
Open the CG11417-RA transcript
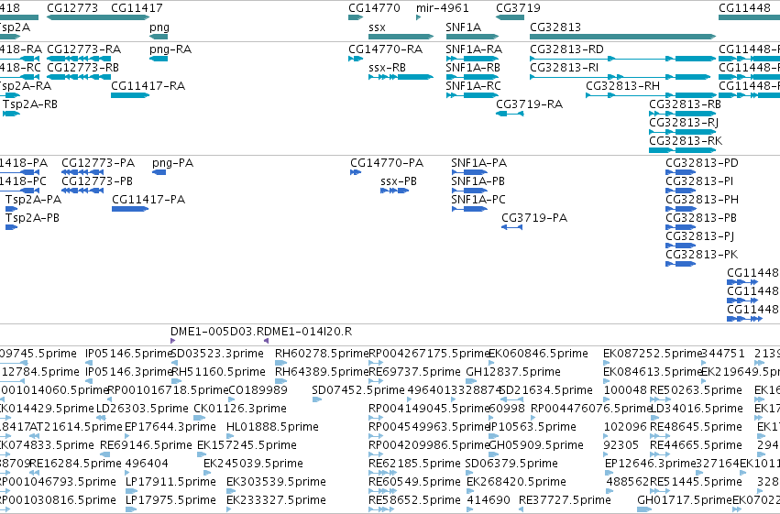(130, 95)
